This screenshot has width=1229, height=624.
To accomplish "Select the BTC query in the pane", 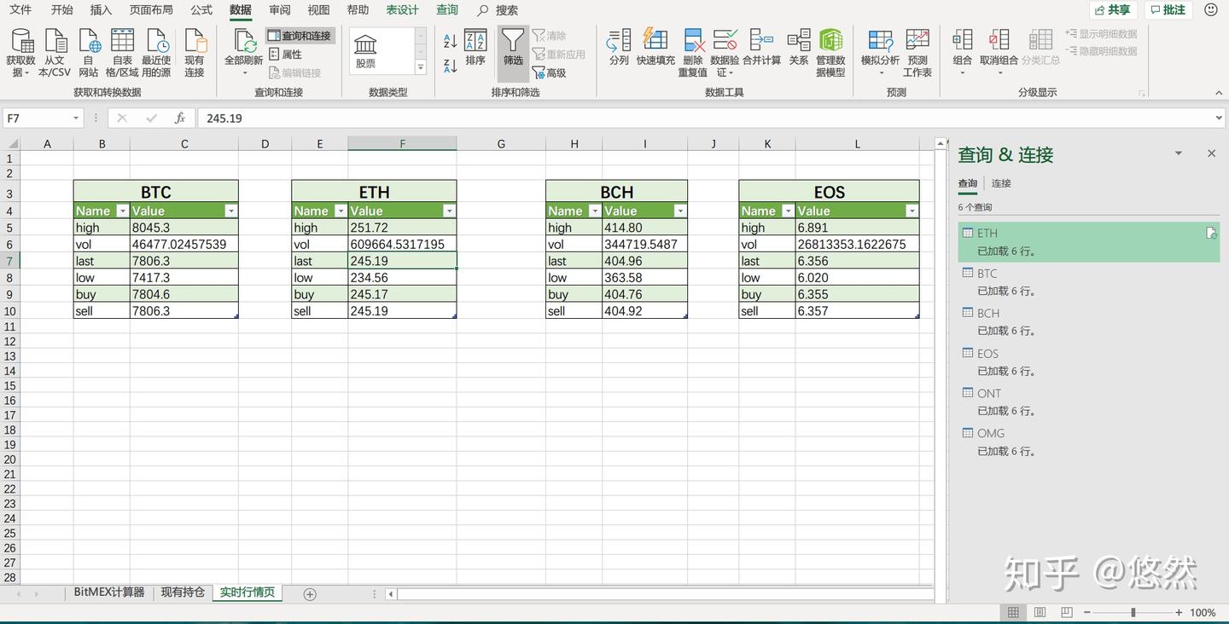I will 1089,281.
